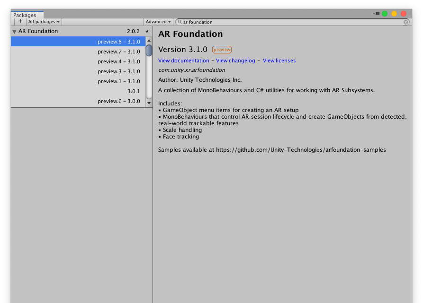Select version preview.7 - 3.1.0
Viewport: 423px width, 303px height.
click(x=78, y=52)
